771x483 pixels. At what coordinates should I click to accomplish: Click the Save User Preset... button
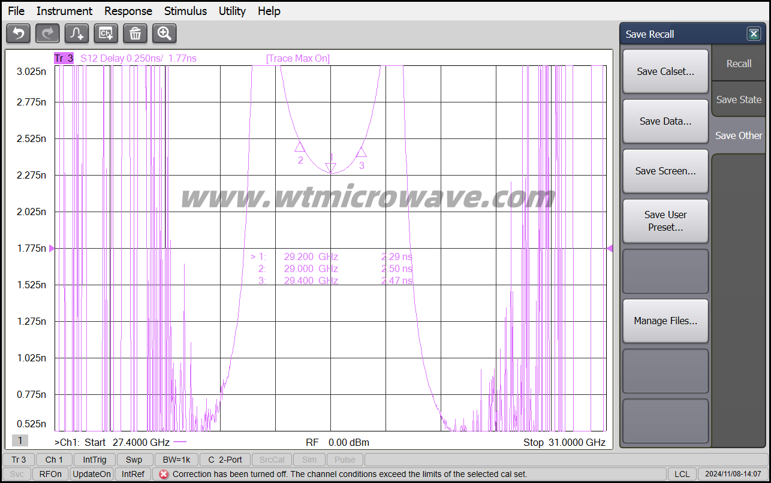tap(665, 221)
